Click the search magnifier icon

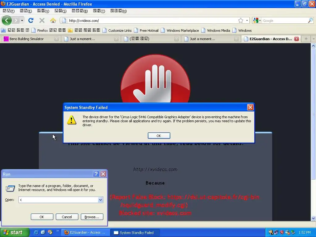click(310, 20)
